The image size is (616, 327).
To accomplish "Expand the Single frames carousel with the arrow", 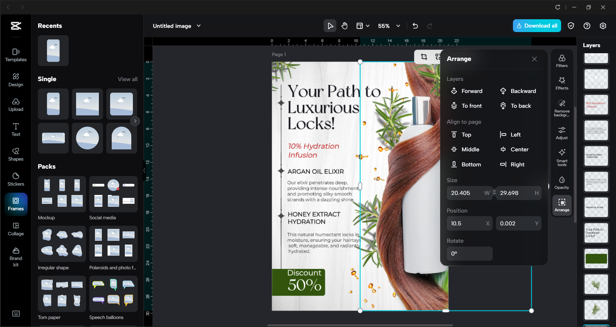I will 135,121.
